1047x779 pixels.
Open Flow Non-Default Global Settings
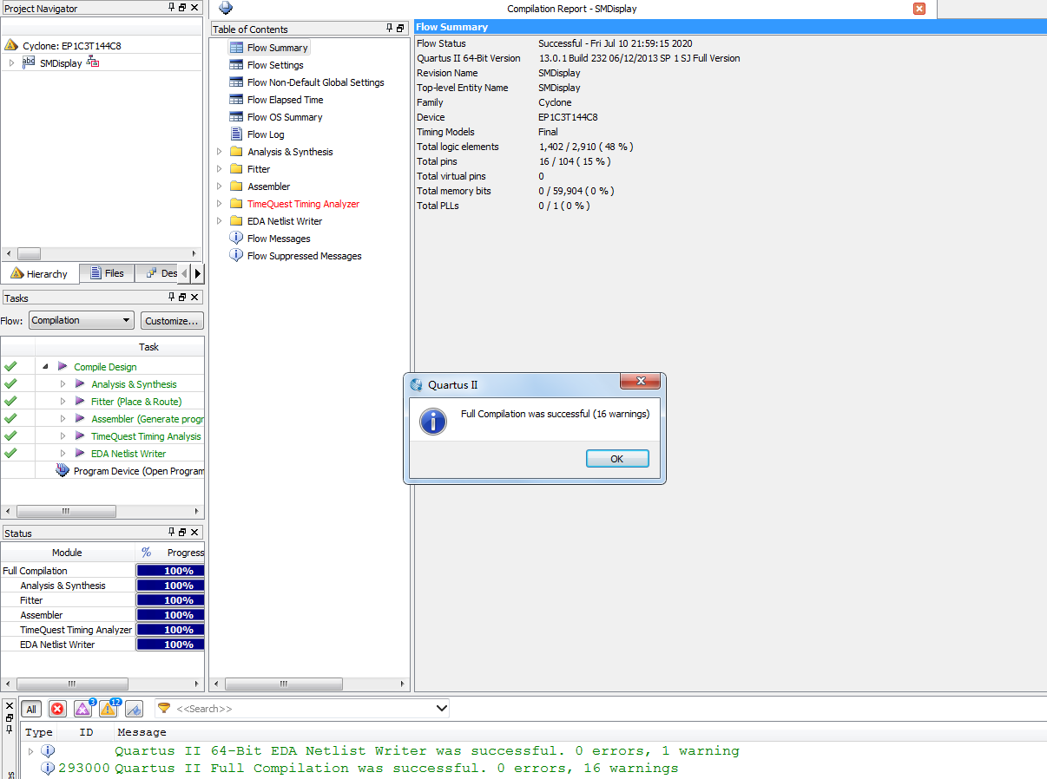click(x=315, y=82)
